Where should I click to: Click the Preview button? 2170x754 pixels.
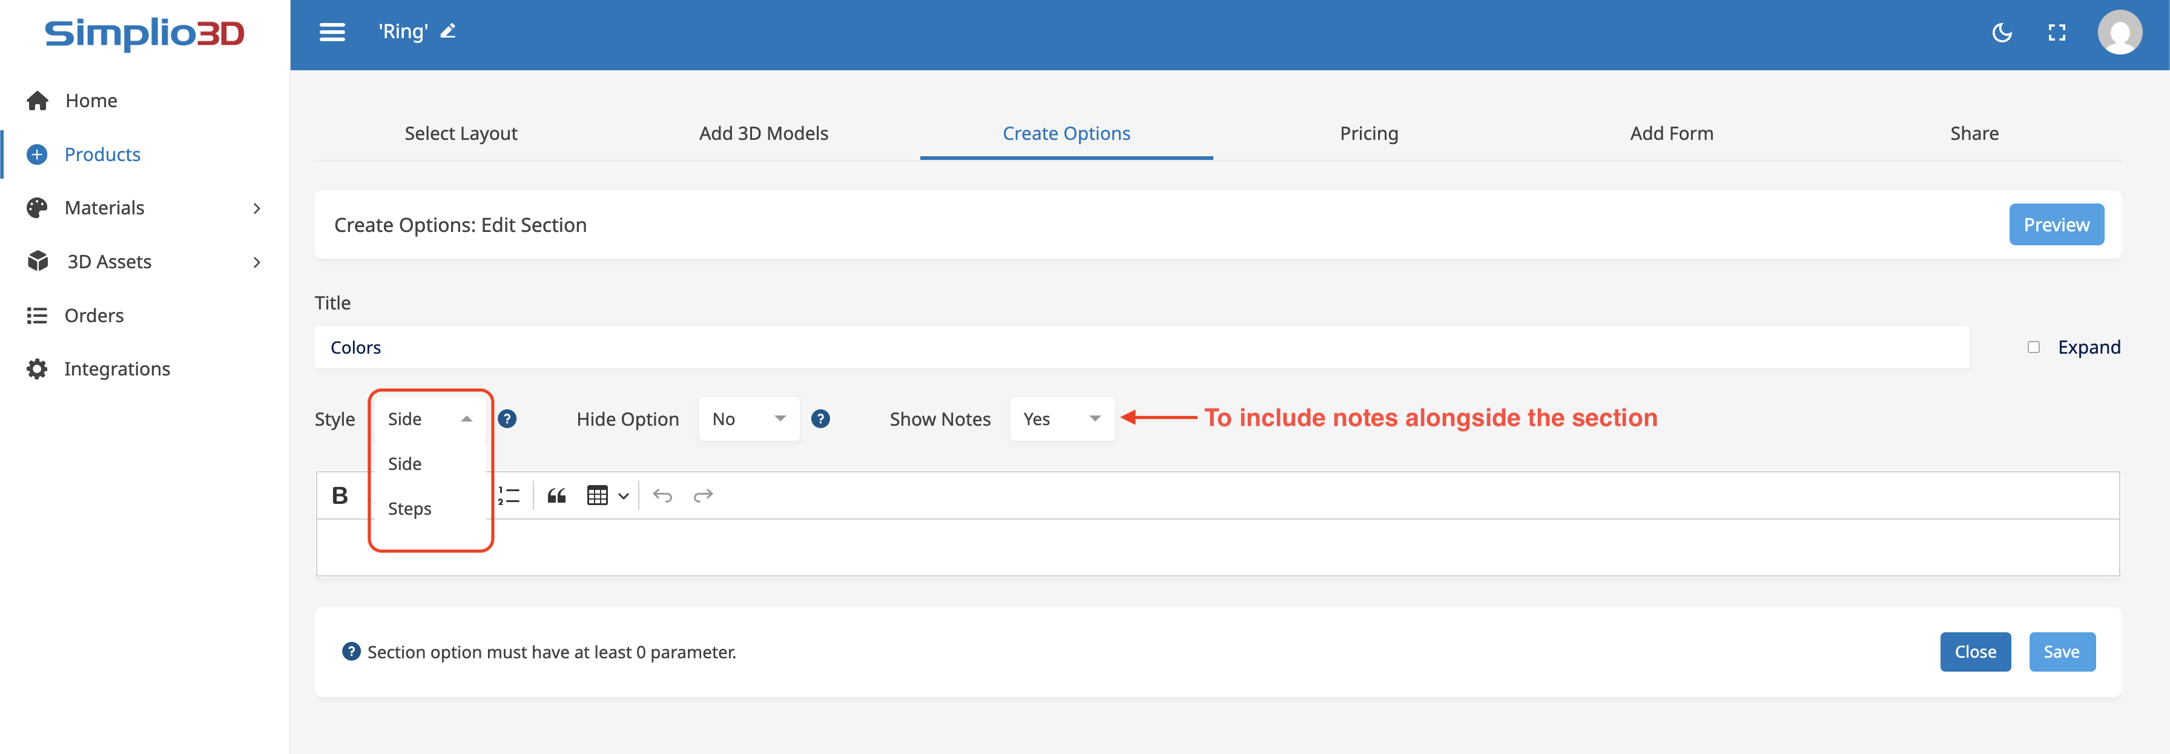(x=2056, y=225)
